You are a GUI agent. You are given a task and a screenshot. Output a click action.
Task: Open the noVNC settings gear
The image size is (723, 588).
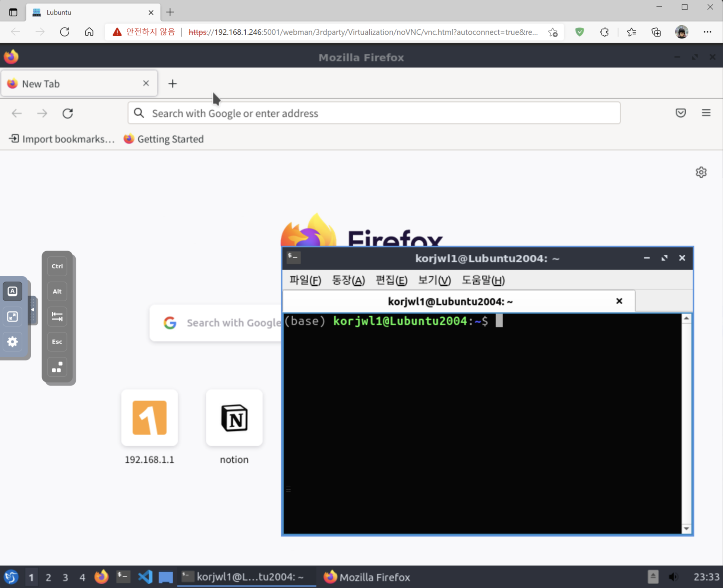click(x=13, y=342)
